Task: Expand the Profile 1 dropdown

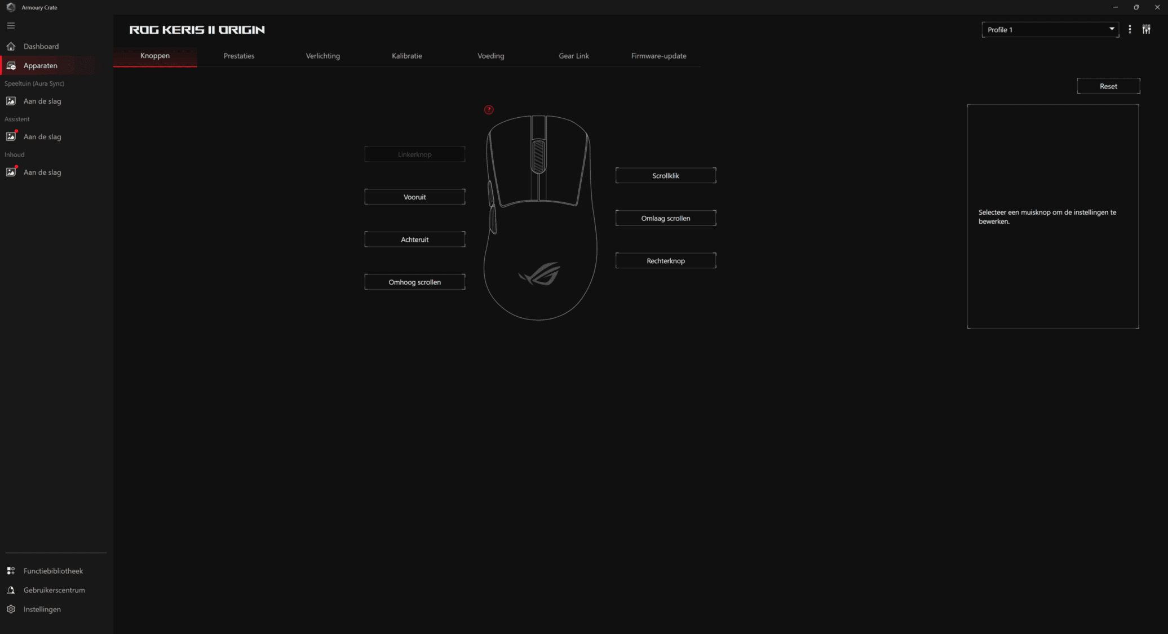Action: pyautogui.click(x=1050, y=29)
